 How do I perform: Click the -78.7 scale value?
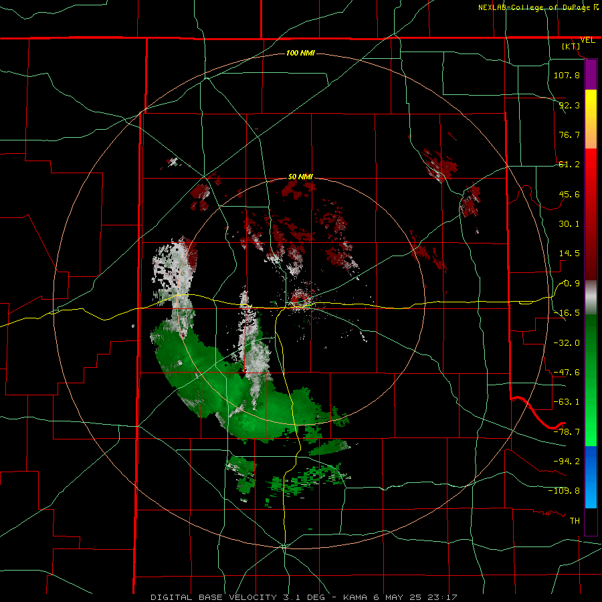point(567,432)
